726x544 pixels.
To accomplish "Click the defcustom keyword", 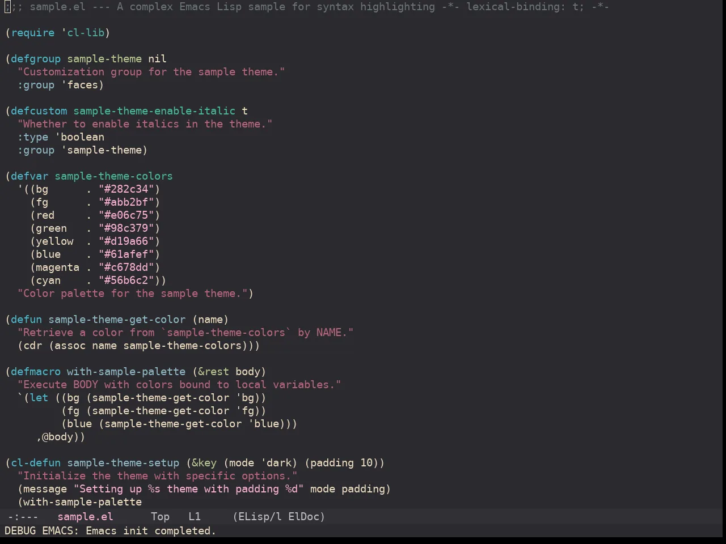I will [39, 111].
